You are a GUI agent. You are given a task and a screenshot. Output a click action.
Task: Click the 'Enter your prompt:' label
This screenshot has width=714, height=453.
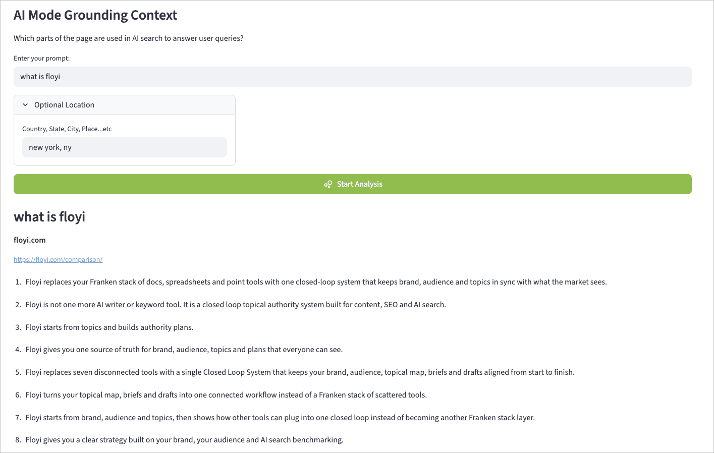pos(42,59)
